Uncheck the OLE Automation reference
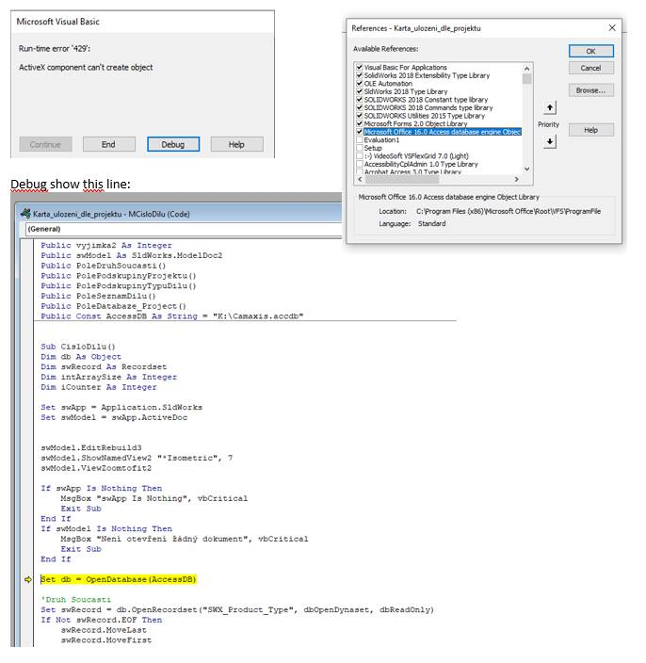Image resolution: width=646 pixels, height=663 pixels. (x=360, y=83)
